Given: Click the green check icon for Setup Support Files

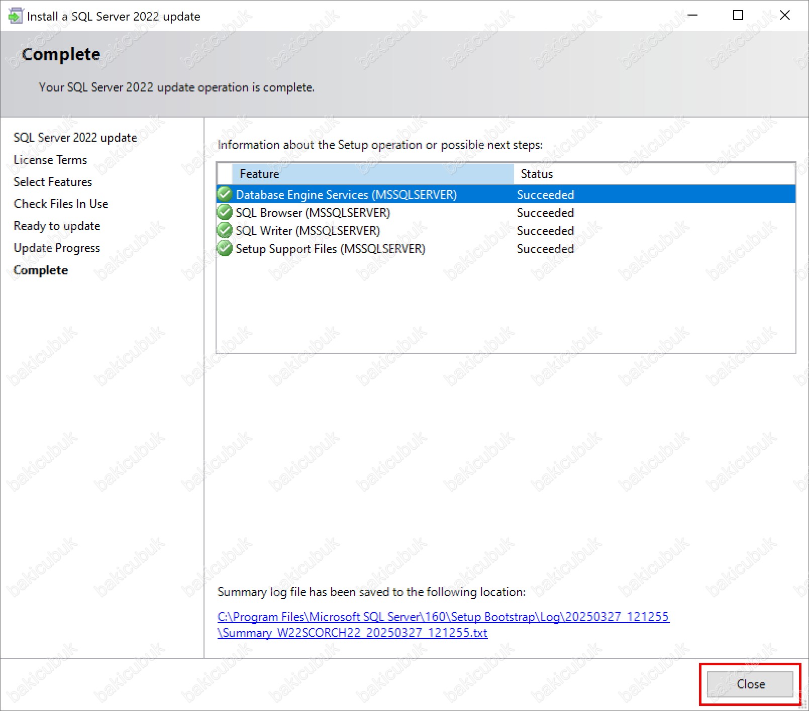Looking at the screenshot, I should [x=225, y=248].
